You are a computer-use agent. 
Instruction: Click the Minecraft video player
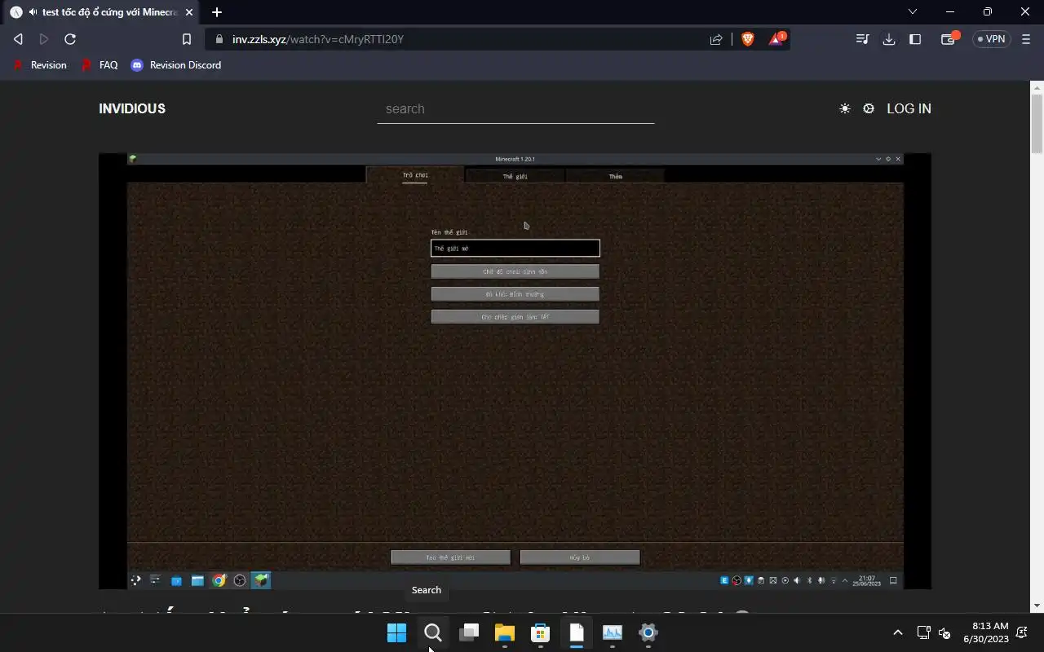pos(515,371)
